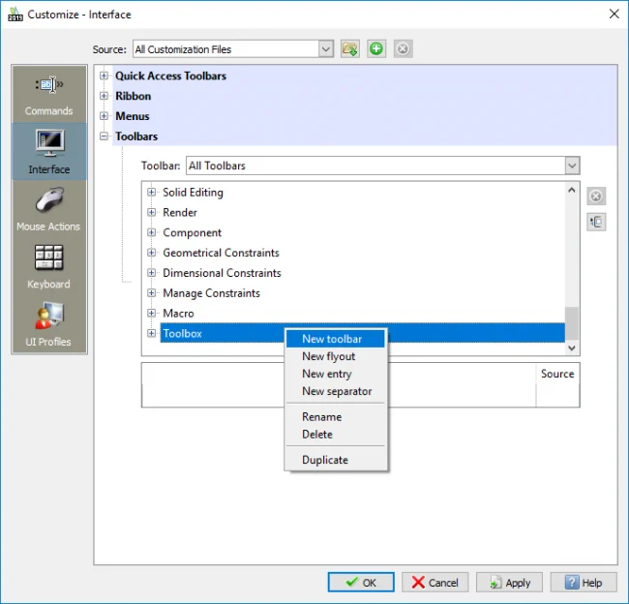Open the Source customization files dropdown
This screenshot has width=629, height=604.
(325, 49)
